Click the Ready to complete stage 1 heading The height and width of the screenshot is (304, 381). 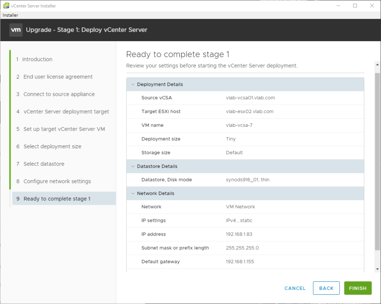click(x=177, y=54)
